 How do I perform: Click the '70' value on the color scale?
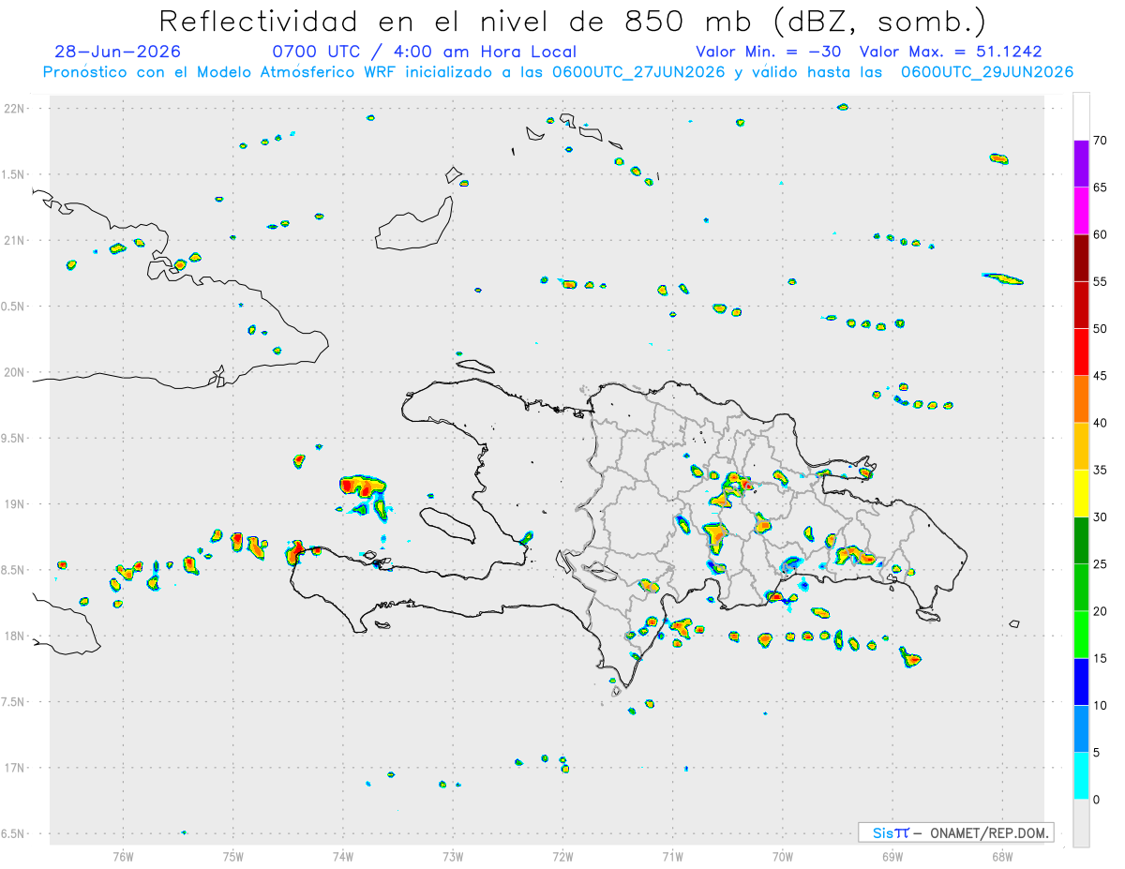tap(1101, 141)
